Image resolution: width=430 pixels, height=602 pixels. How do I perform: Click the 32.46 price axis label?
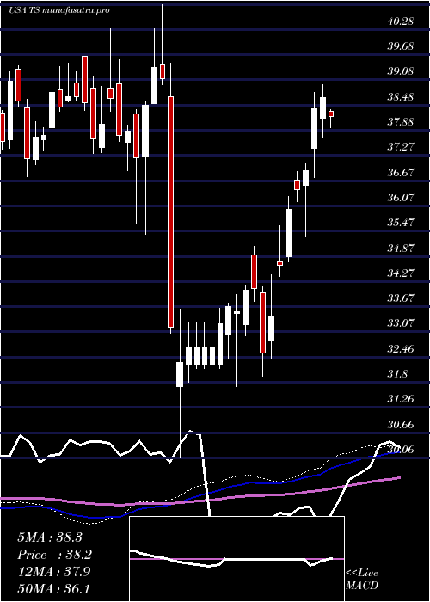[x=401, y=349]
